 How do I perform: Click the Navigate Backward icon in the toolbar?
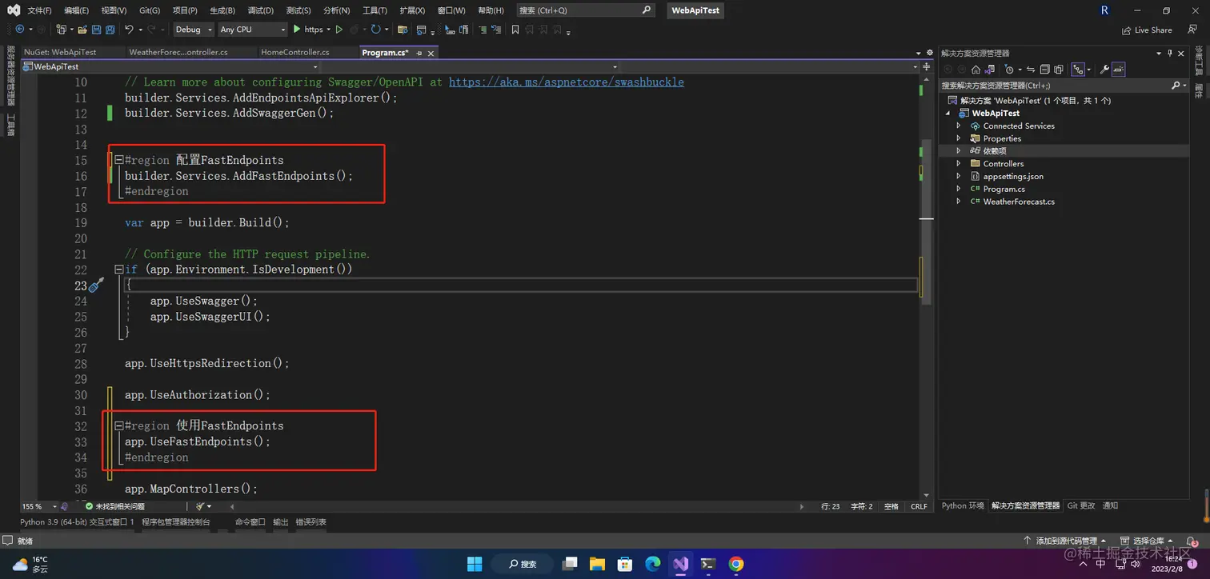pos(20,30)
